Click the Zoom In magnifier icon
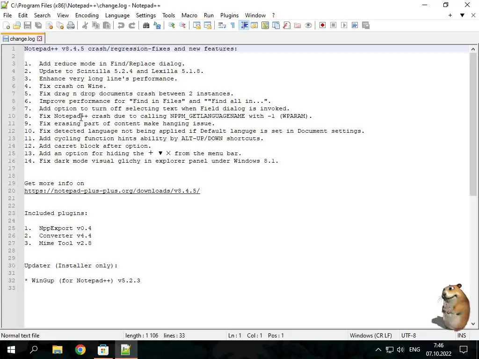Image resolution: width=479 pixels, height=359 pixels. coord(171,25)
